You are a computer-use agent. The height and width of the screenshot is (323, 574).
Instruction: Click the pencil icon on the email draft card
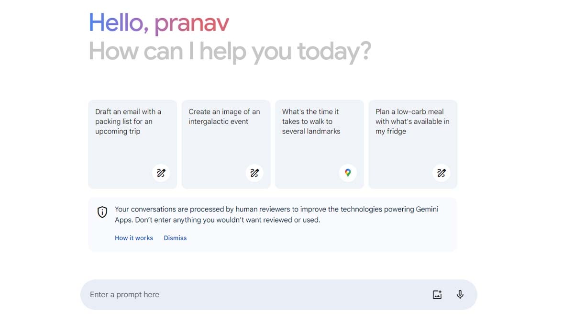[161, 173]
